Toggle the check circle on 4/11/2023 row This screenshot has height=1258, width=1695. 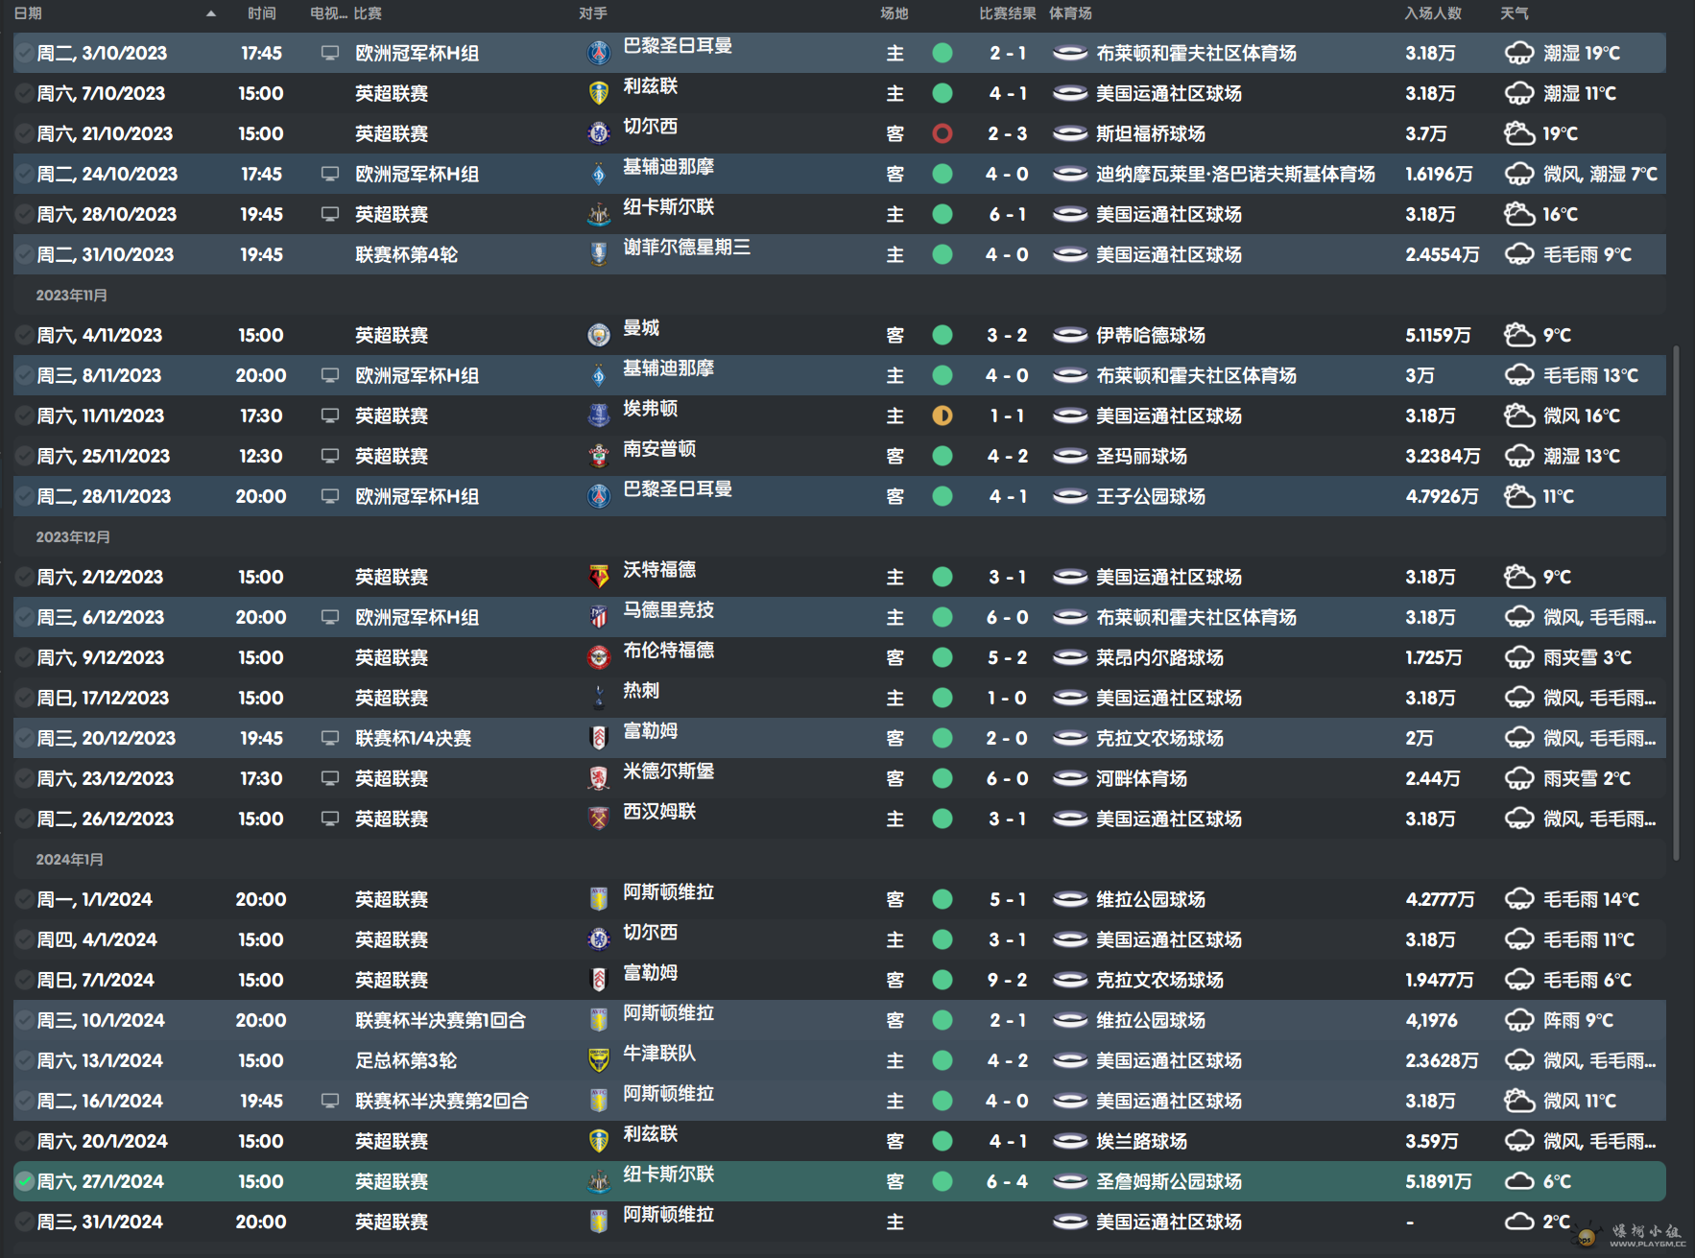(x=25, y=335)
